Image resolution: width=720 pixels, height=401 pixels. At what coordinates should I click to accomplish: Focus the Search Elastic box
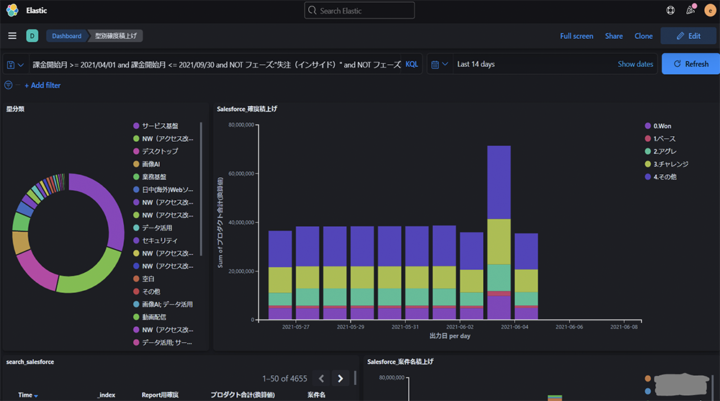point(359,11)
